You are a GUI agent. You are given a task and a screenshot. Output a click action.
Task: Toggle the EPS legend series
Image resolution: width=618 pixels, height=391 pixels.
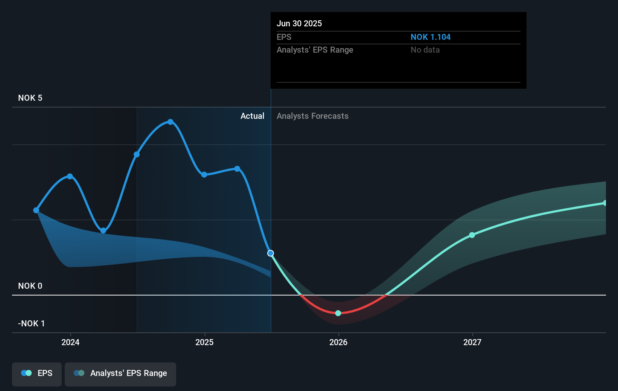pyautogui.click(x=37, y=374)
